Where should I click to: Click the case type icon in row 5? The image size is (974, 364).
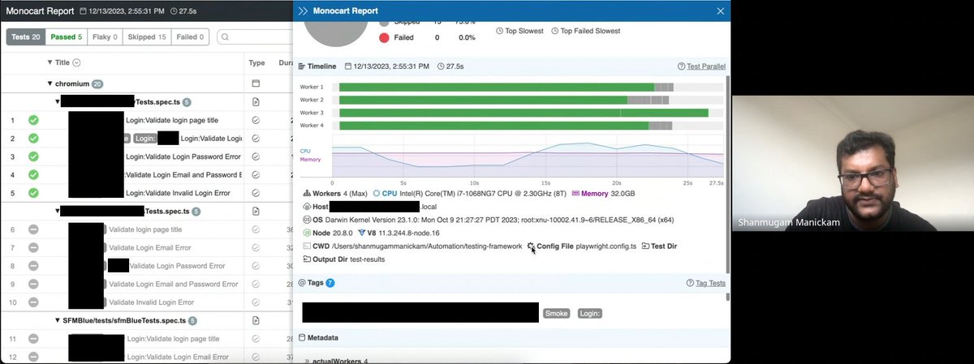256,193
